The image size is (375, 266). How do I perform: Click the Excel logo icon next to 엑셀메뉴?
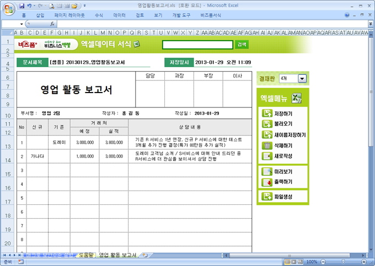point(297,98)
